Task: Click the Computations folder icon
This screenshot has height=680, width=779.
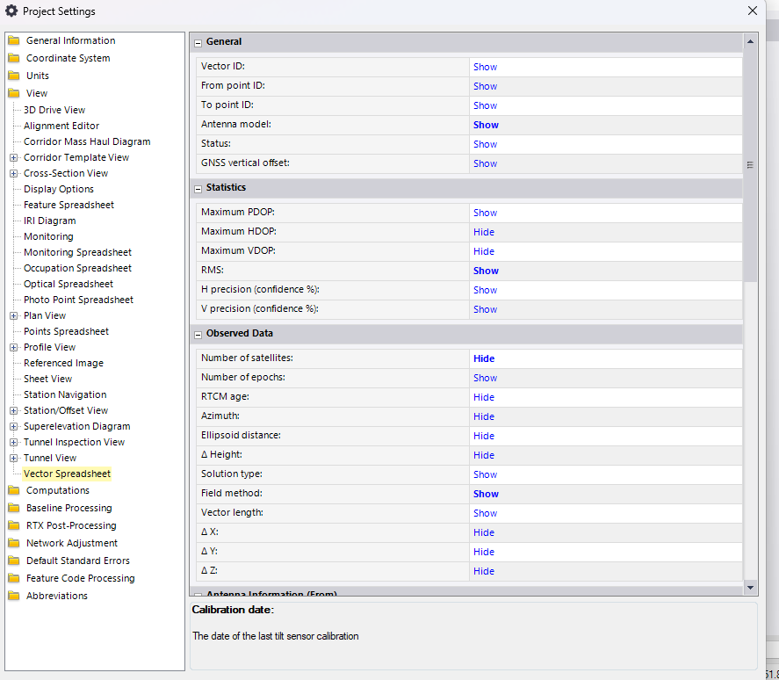Action: click(14, 490)
